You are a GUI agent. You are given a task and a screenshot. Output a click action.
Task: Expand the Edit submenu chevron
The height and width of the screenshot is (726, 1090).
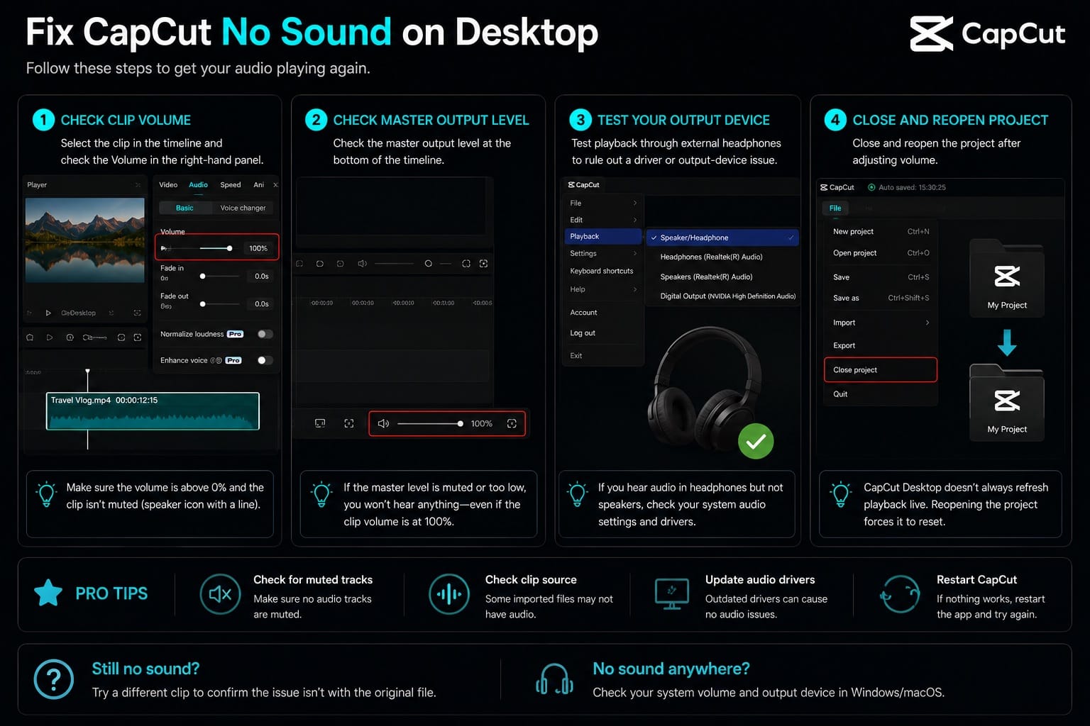634,220
